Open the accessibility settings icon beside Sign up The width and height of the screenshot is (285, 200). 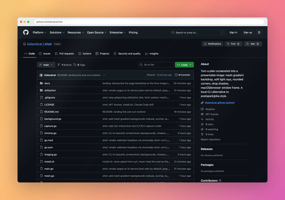tap(259, 32)
